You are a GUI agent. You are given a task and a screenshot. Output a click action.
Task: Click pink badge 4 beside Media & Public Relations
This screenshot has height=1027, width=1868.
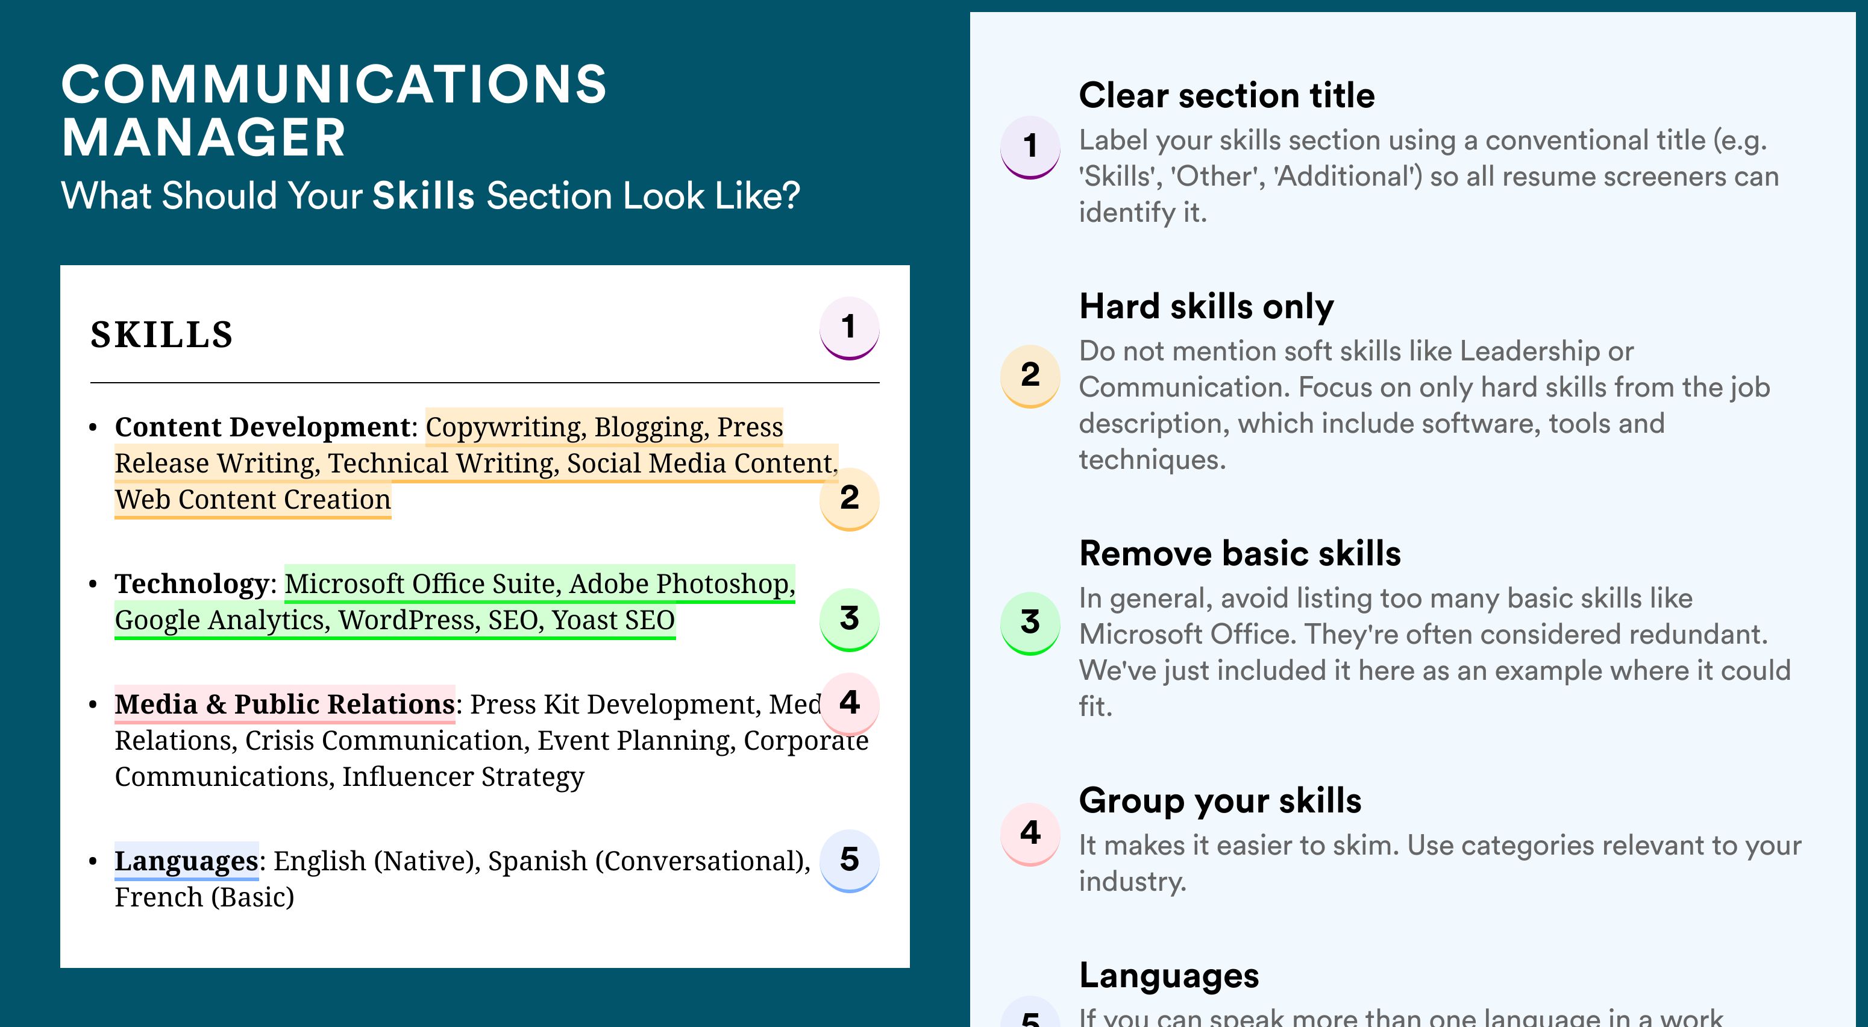click(849, 703)
